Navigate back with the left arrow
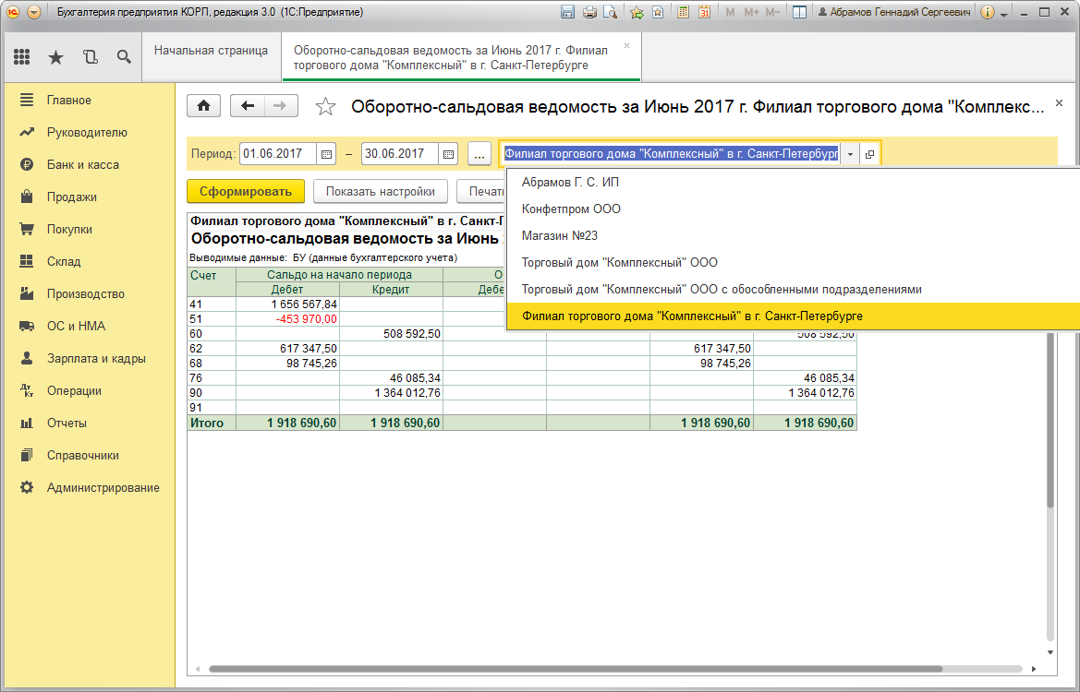The width and height of the screenshot is (1080, 692). coord(248,106)
